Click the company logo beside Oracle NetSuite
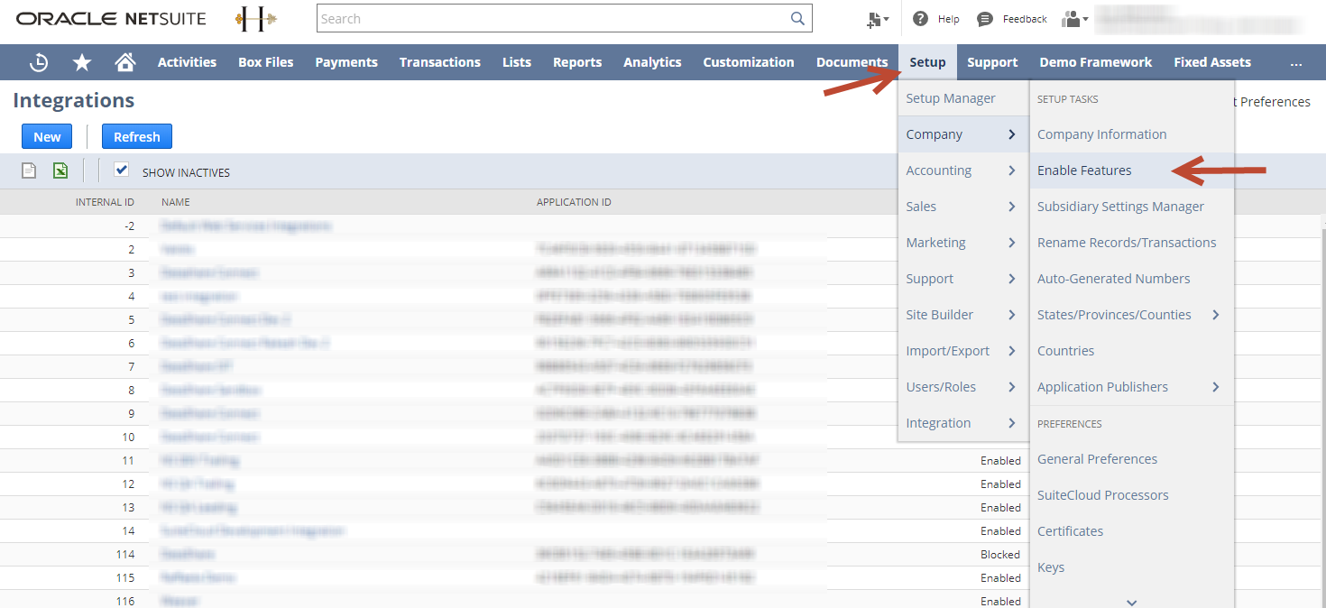This screenshot has height=608, width=1326. pos(255,19)
